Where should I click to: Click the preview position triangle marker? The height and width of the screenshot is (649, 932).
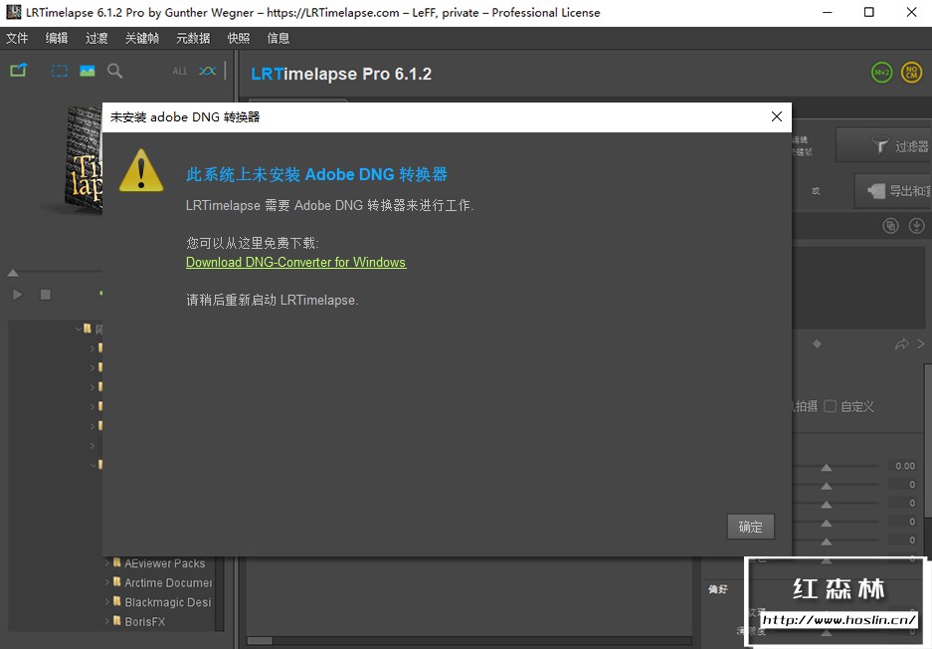click(x=13, y=273)
